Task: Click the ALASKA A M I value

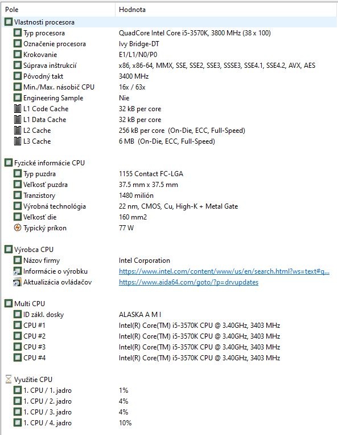Action: [140, 314]
